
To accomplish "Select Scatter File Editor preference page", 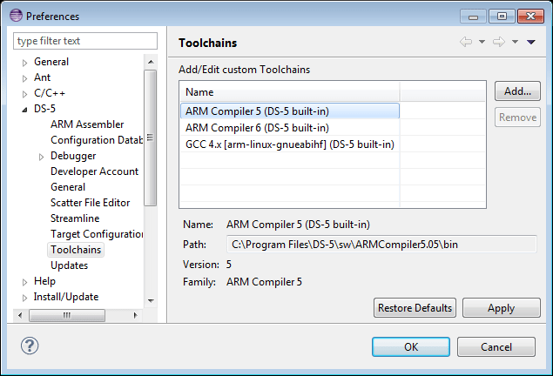I will pos(90,203).
